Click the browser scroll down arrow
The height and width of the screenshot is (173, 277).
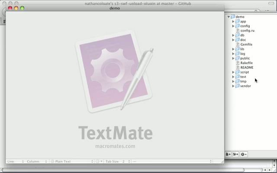274,165
